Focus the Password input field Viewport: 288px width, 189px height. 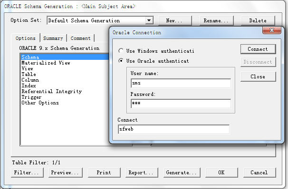pos(181,104)
